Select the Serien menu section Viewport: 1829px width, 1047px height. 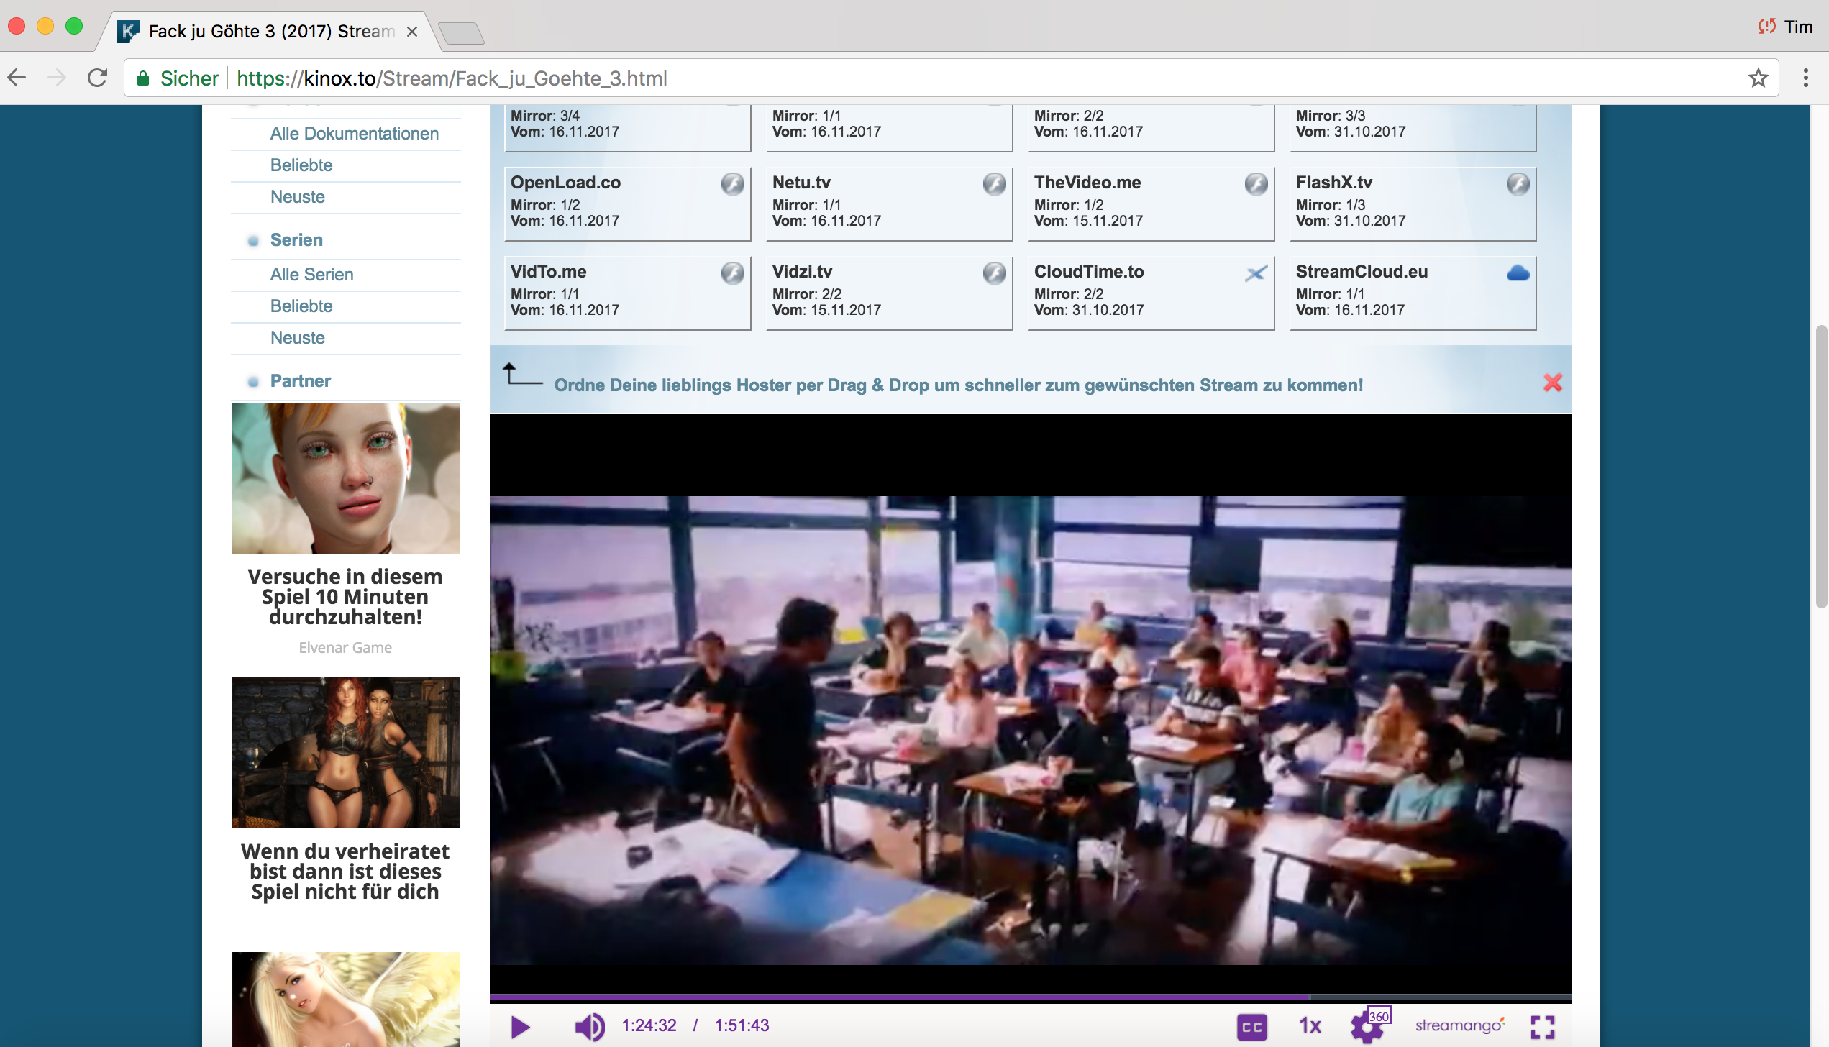pos(296,240)
